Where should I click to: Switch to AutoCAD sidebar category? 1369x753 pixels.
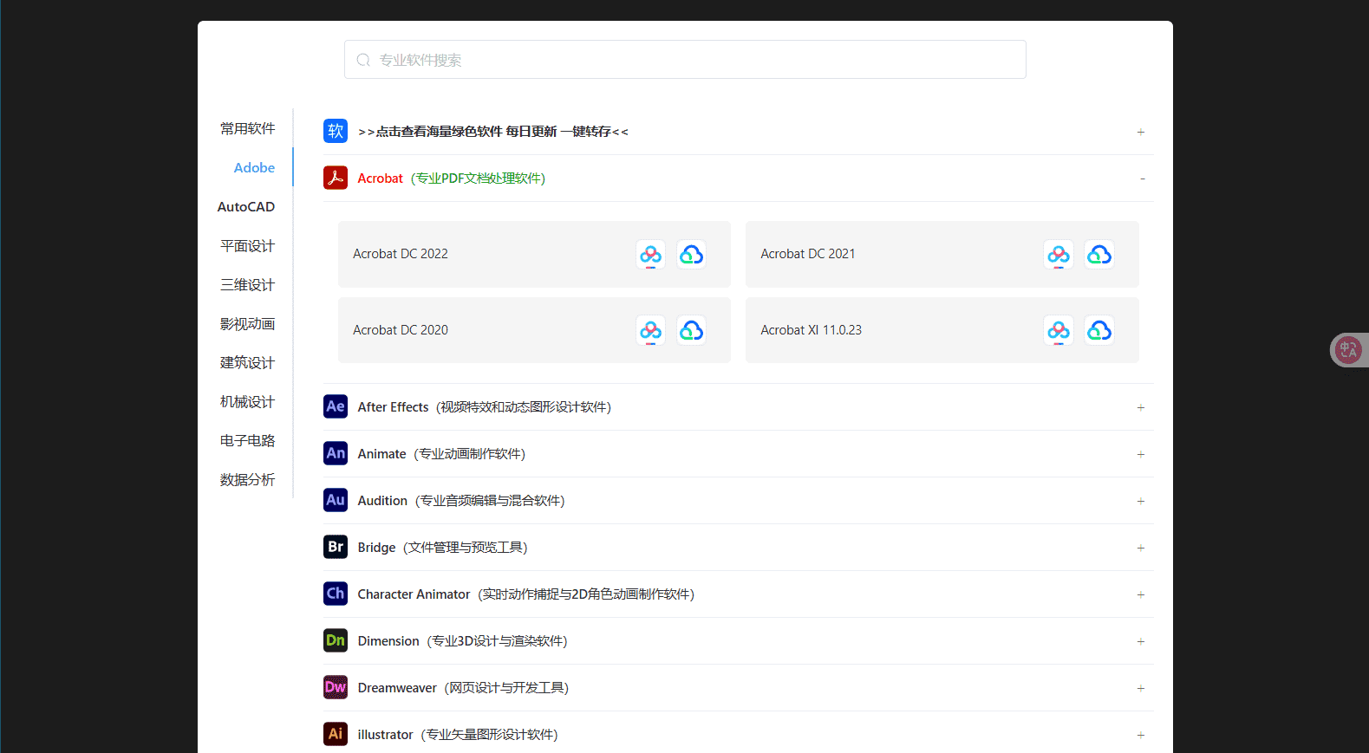(x=246, y=206)
